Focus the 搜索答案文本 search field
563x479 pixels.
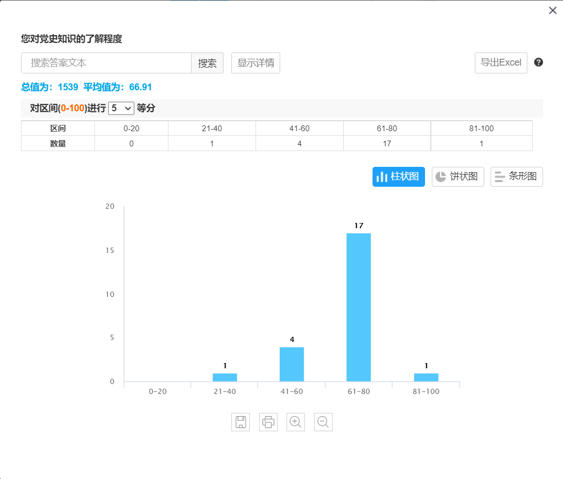point(106,63)
